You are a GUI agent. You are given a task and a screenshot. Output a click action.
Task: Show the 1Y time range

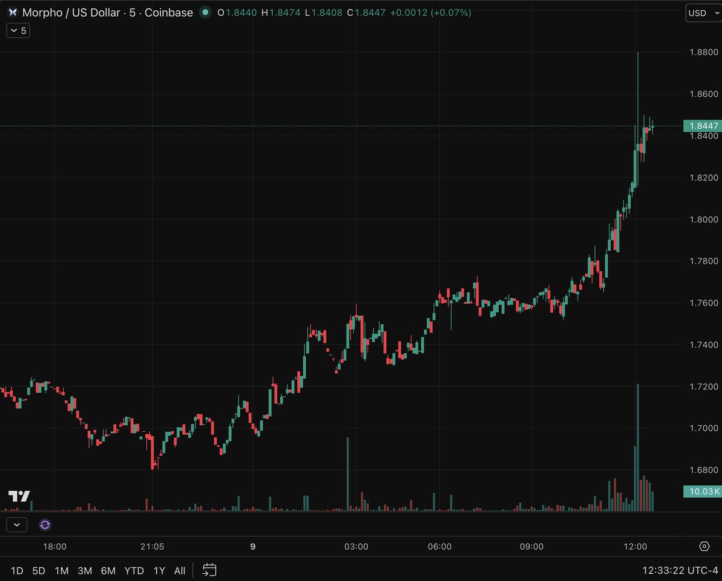pos(159,570)
